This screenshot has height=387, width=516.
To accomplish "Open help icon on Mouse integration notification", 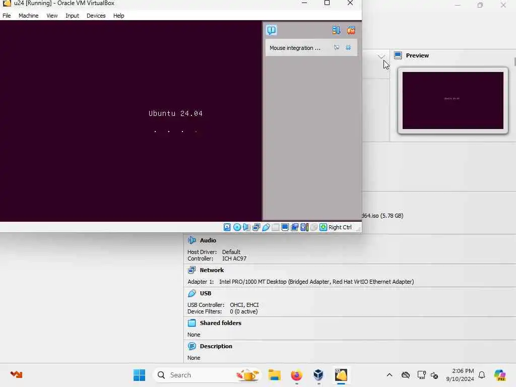I will 336,48.
